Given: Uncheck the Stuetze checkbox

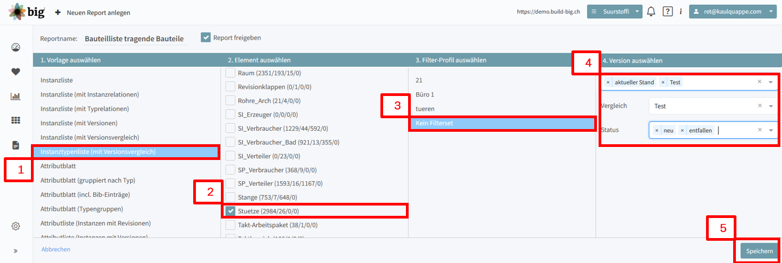Looking at the screenshot, I should point(231,210).
